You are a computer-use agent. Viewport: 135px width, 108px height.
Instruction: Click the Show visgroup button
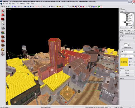point(121,30)
